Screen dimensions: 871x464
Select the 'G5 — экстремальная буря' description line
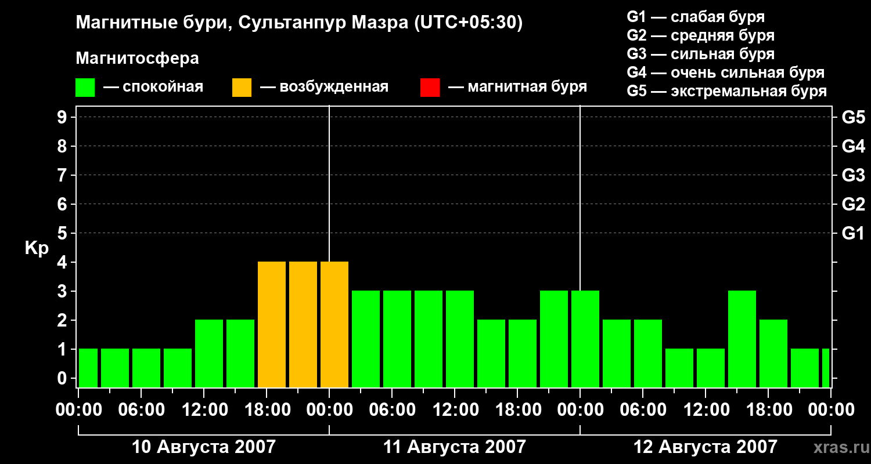pos(726,91)
